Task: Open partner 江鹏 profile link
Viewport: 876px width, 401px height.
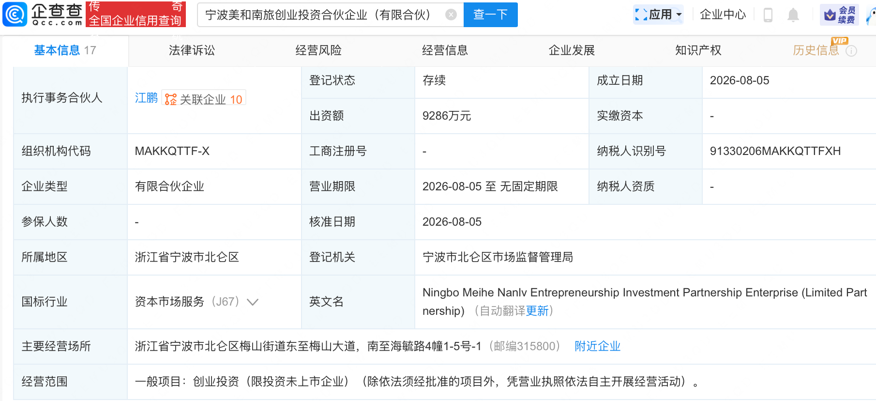Action: (x=146, y=98)
